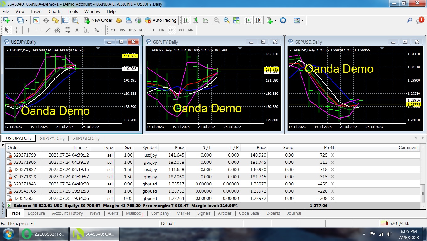Close sell order 320371799 with its X
This screenshot has height=241, width=427.
click(x=332, y=155)
